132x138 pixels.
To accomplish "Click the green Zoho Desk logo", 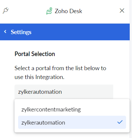I will [x=49, y=11].
